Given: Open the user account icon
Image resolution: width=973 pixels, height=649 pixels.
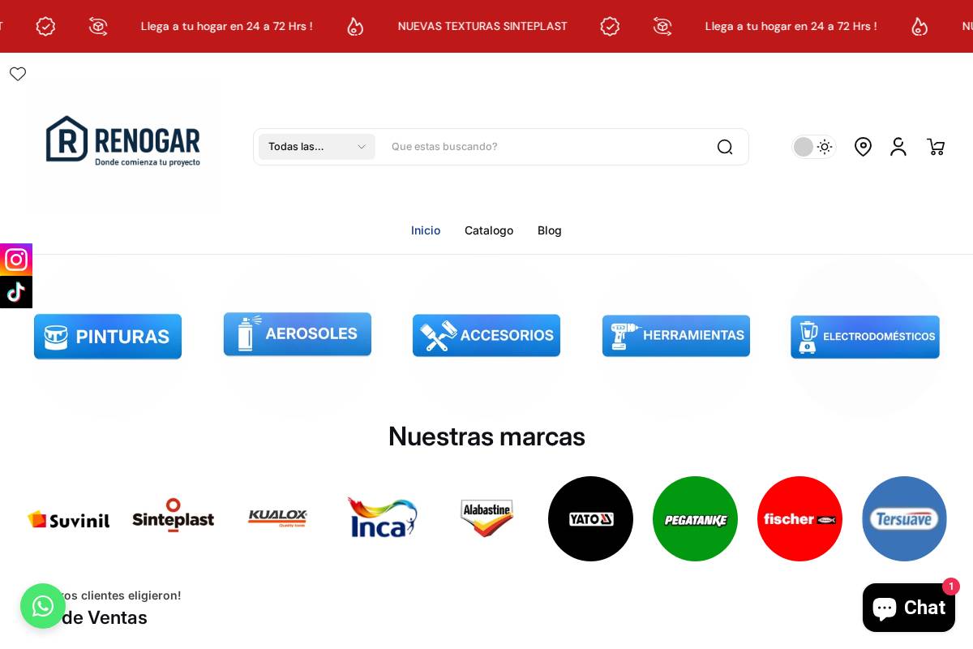Looking at the screenshot, I should click(898, 147).
